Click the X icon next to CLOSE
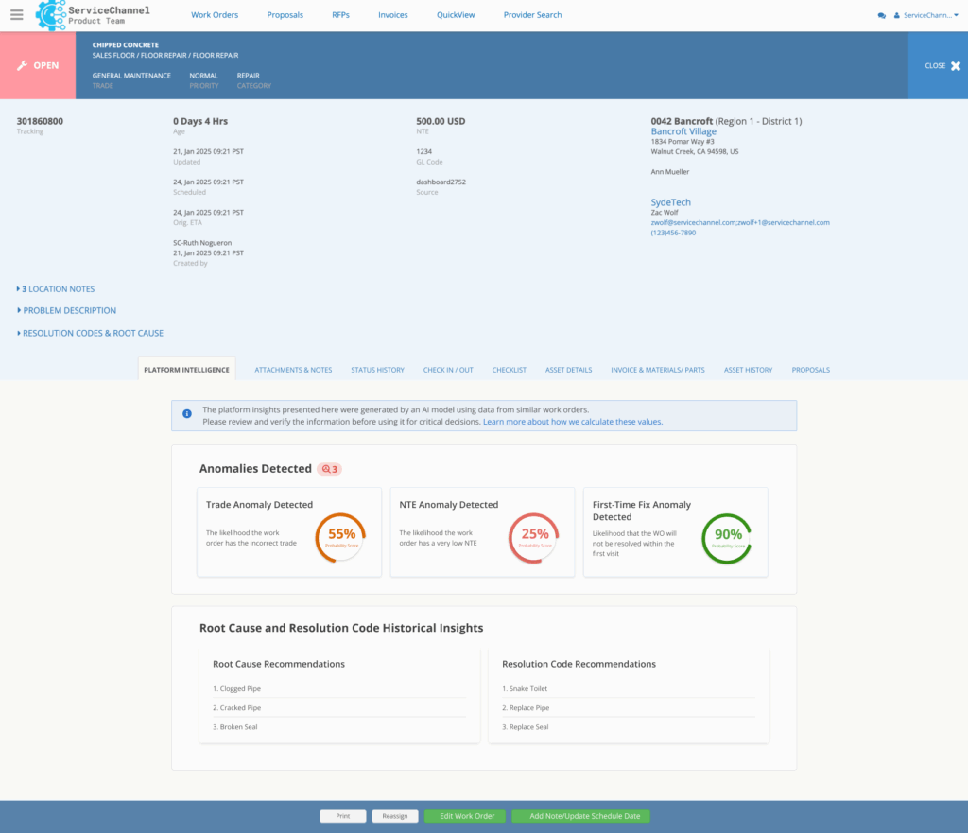The height and width of the screenshot is (833, 968). pyautogui.click(x=955, y=66)
